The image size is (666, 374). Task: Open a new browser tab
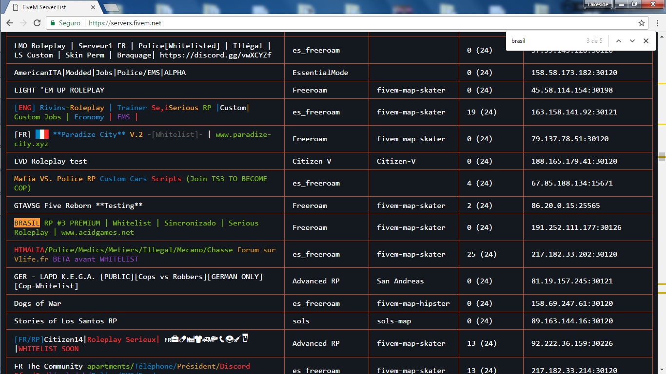point(112,7)
